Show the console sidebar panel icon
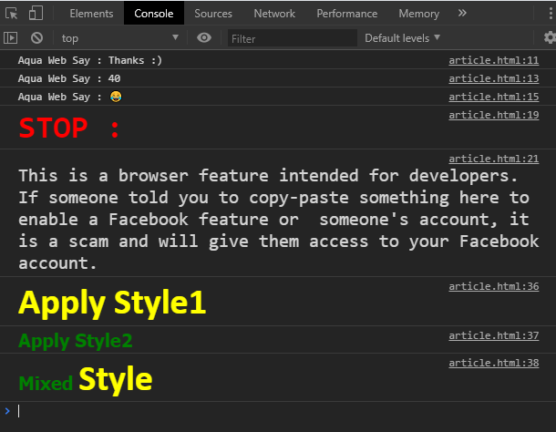The width and height of the screenshot is (556, 432). point(11,38)
